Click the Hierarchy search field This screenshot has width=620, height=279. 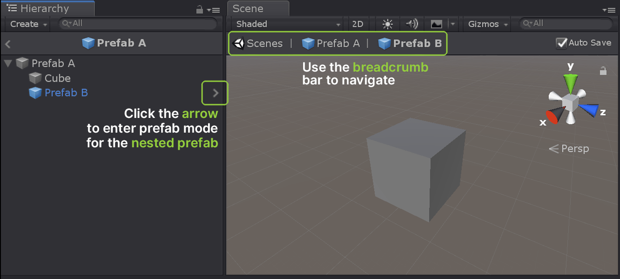point(138,23)
